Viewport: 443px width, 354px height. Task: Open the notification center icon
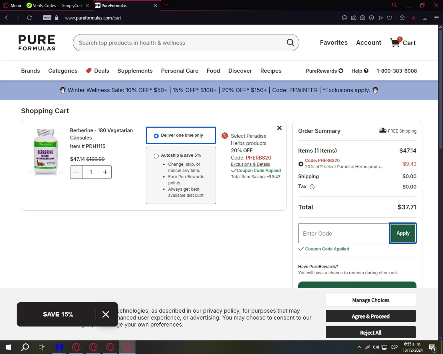(x=432, y=347)
